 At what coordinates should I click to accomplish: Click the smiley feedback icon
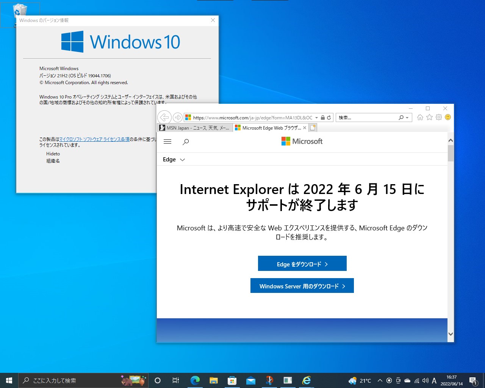447,117
